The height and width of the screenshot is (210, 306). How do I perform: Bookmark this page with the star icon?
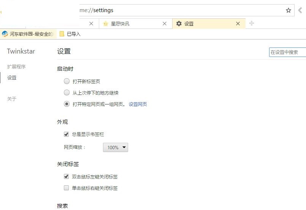tap(288, 10)
